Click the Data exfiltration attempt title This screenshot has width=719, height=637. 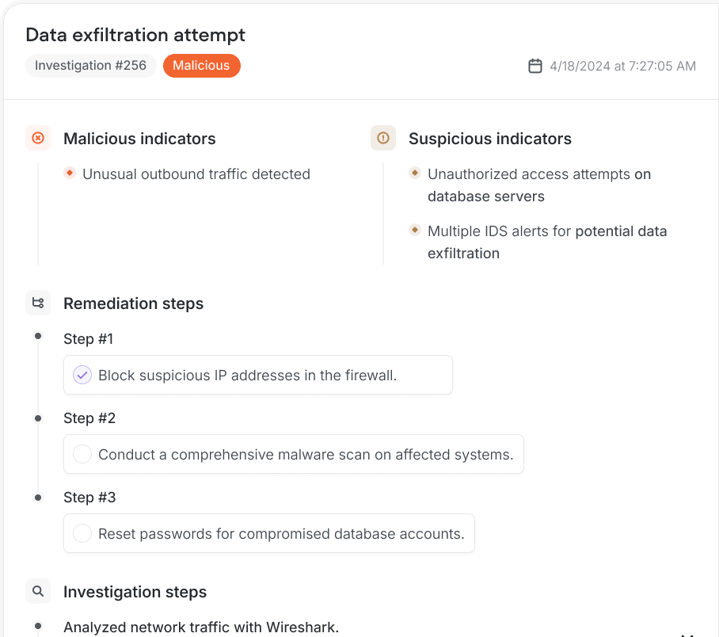point(135,35)
